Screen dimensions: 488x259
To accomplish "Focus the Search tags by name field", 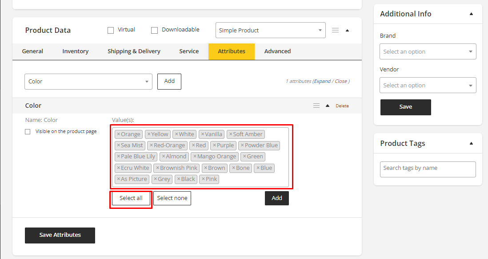I will pos(428,169).
